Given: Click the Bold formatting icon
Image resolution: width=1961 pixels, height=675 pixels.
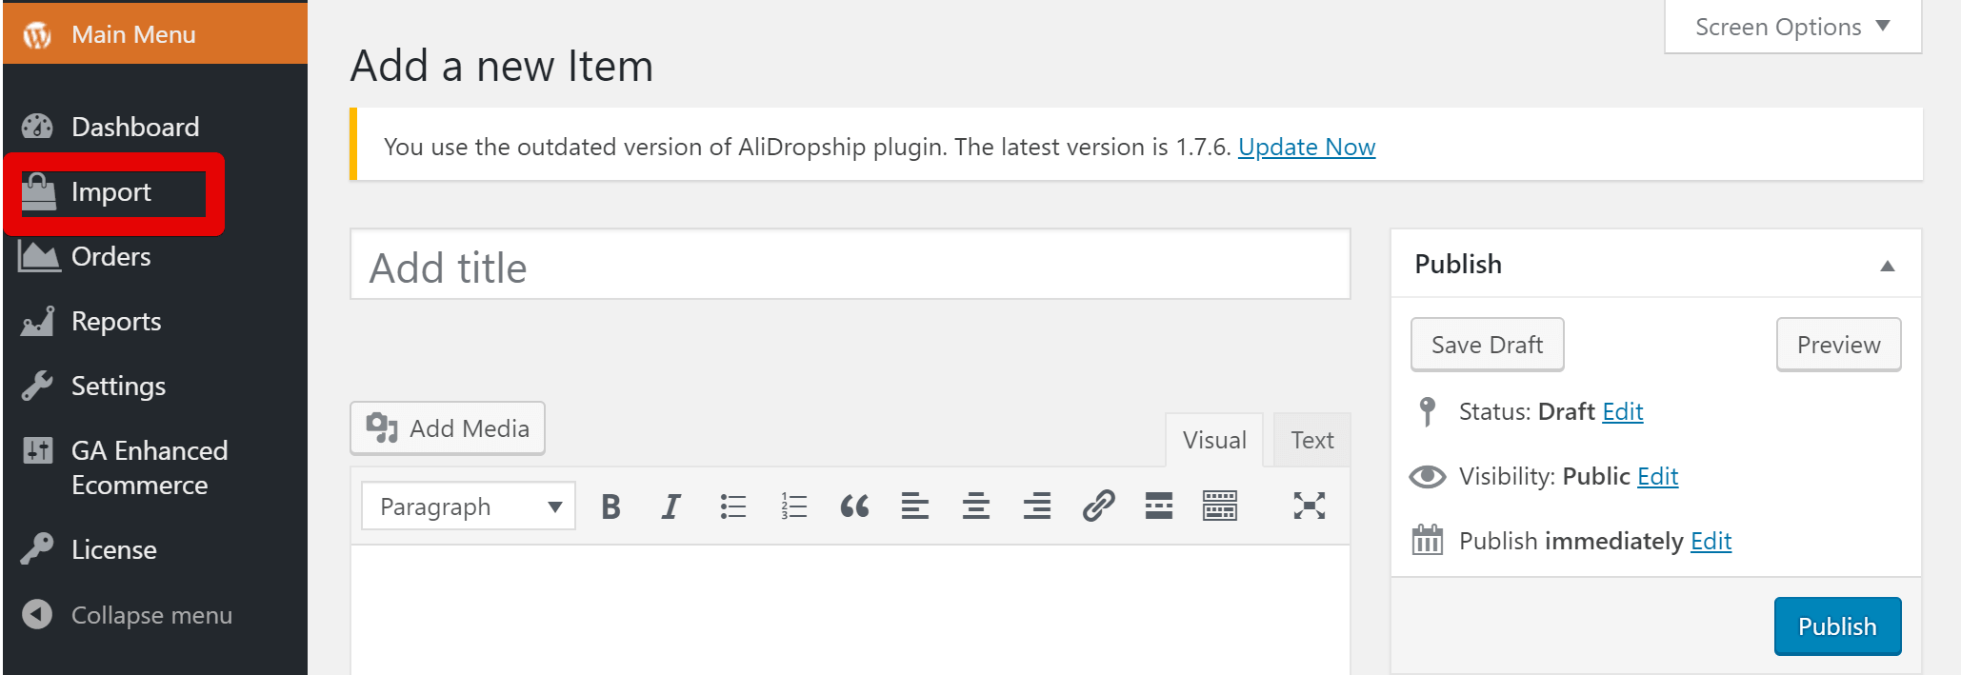Looking at the screenshot, I should pyautogui.click(x=610, y=506).
